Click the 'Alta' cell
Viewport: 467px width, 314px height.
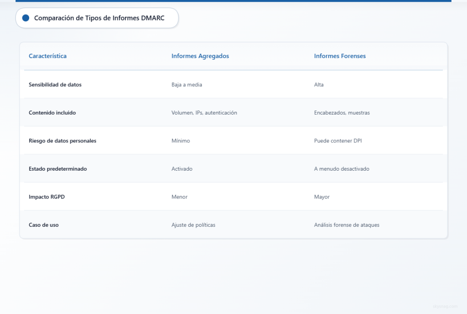click(319, 84)
